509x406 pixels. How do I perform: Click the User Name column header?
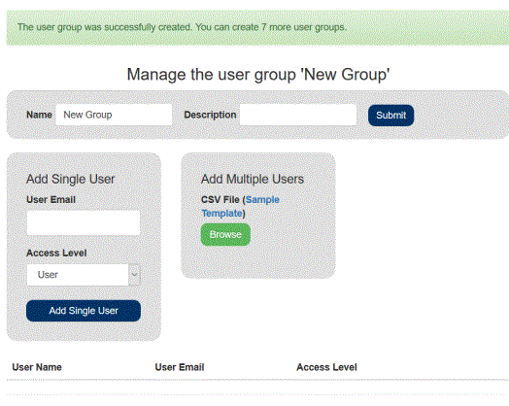click(37, 367)
